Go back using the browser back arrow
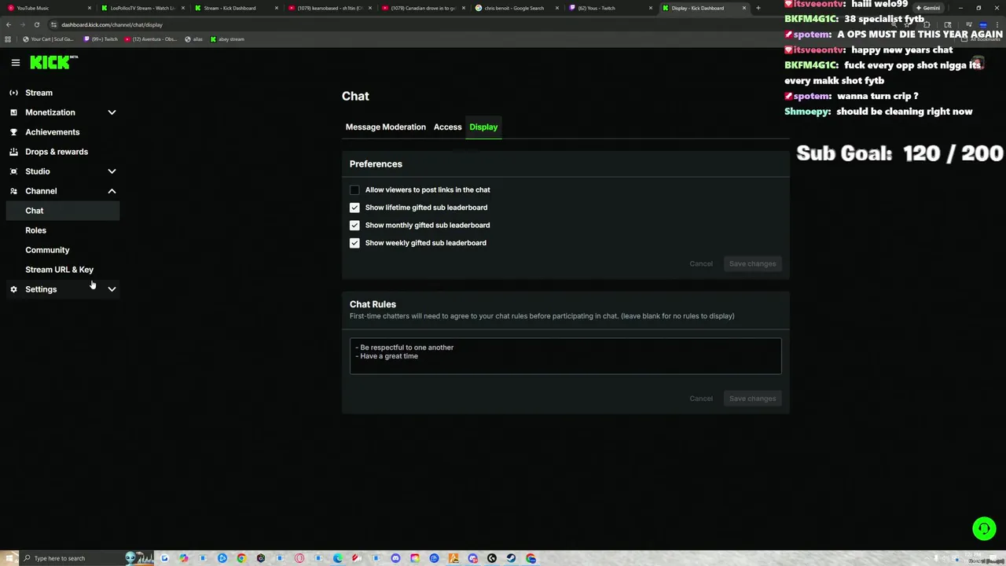 [9, 24]
